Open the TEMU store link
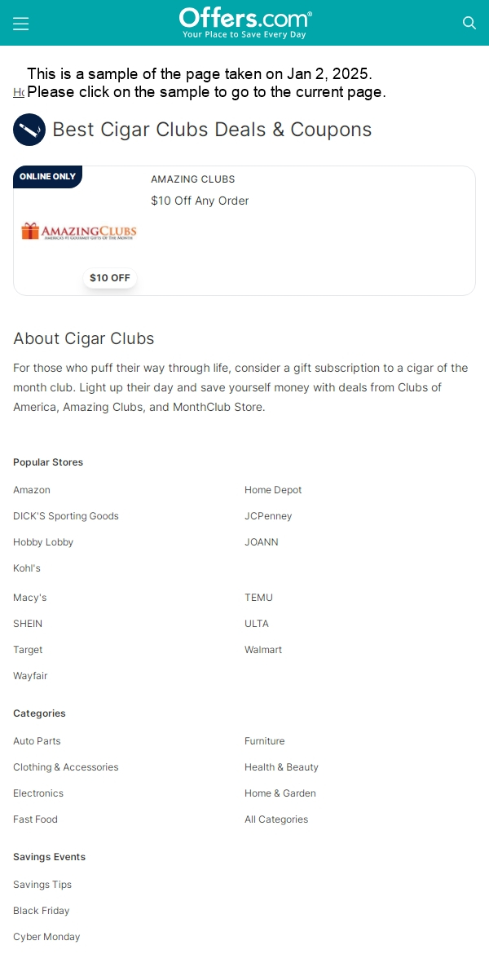 coord(258,598)
